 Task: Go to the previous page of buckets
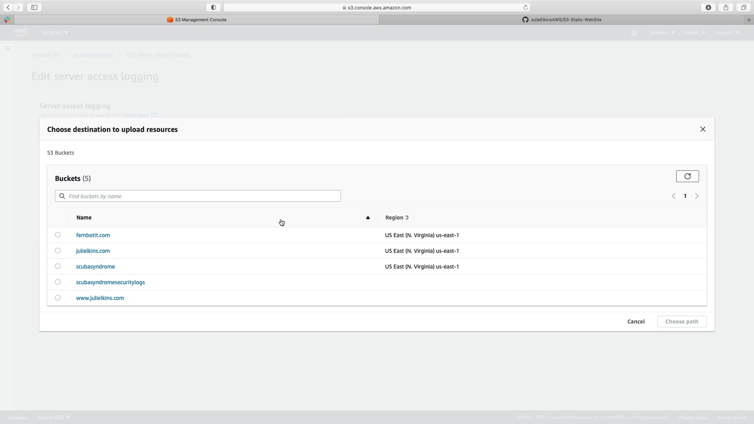tap(674, 196)
